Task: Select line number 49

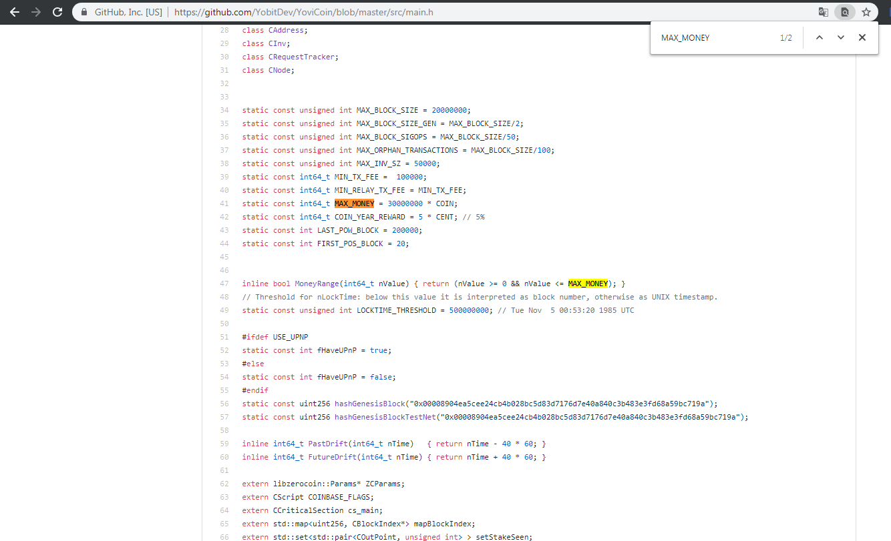Action: coord(224,310)
